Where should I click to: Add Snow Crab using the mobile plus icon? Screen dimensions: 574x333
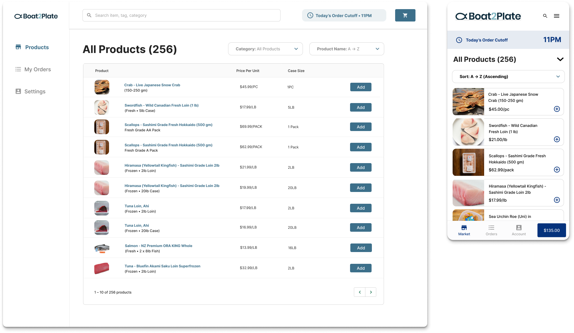557,109
